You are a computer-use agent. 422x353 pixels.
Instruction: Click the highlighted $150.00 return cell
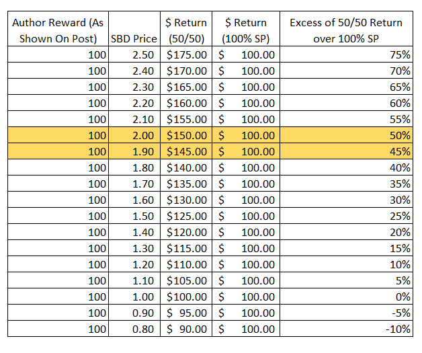pos(186,135)
